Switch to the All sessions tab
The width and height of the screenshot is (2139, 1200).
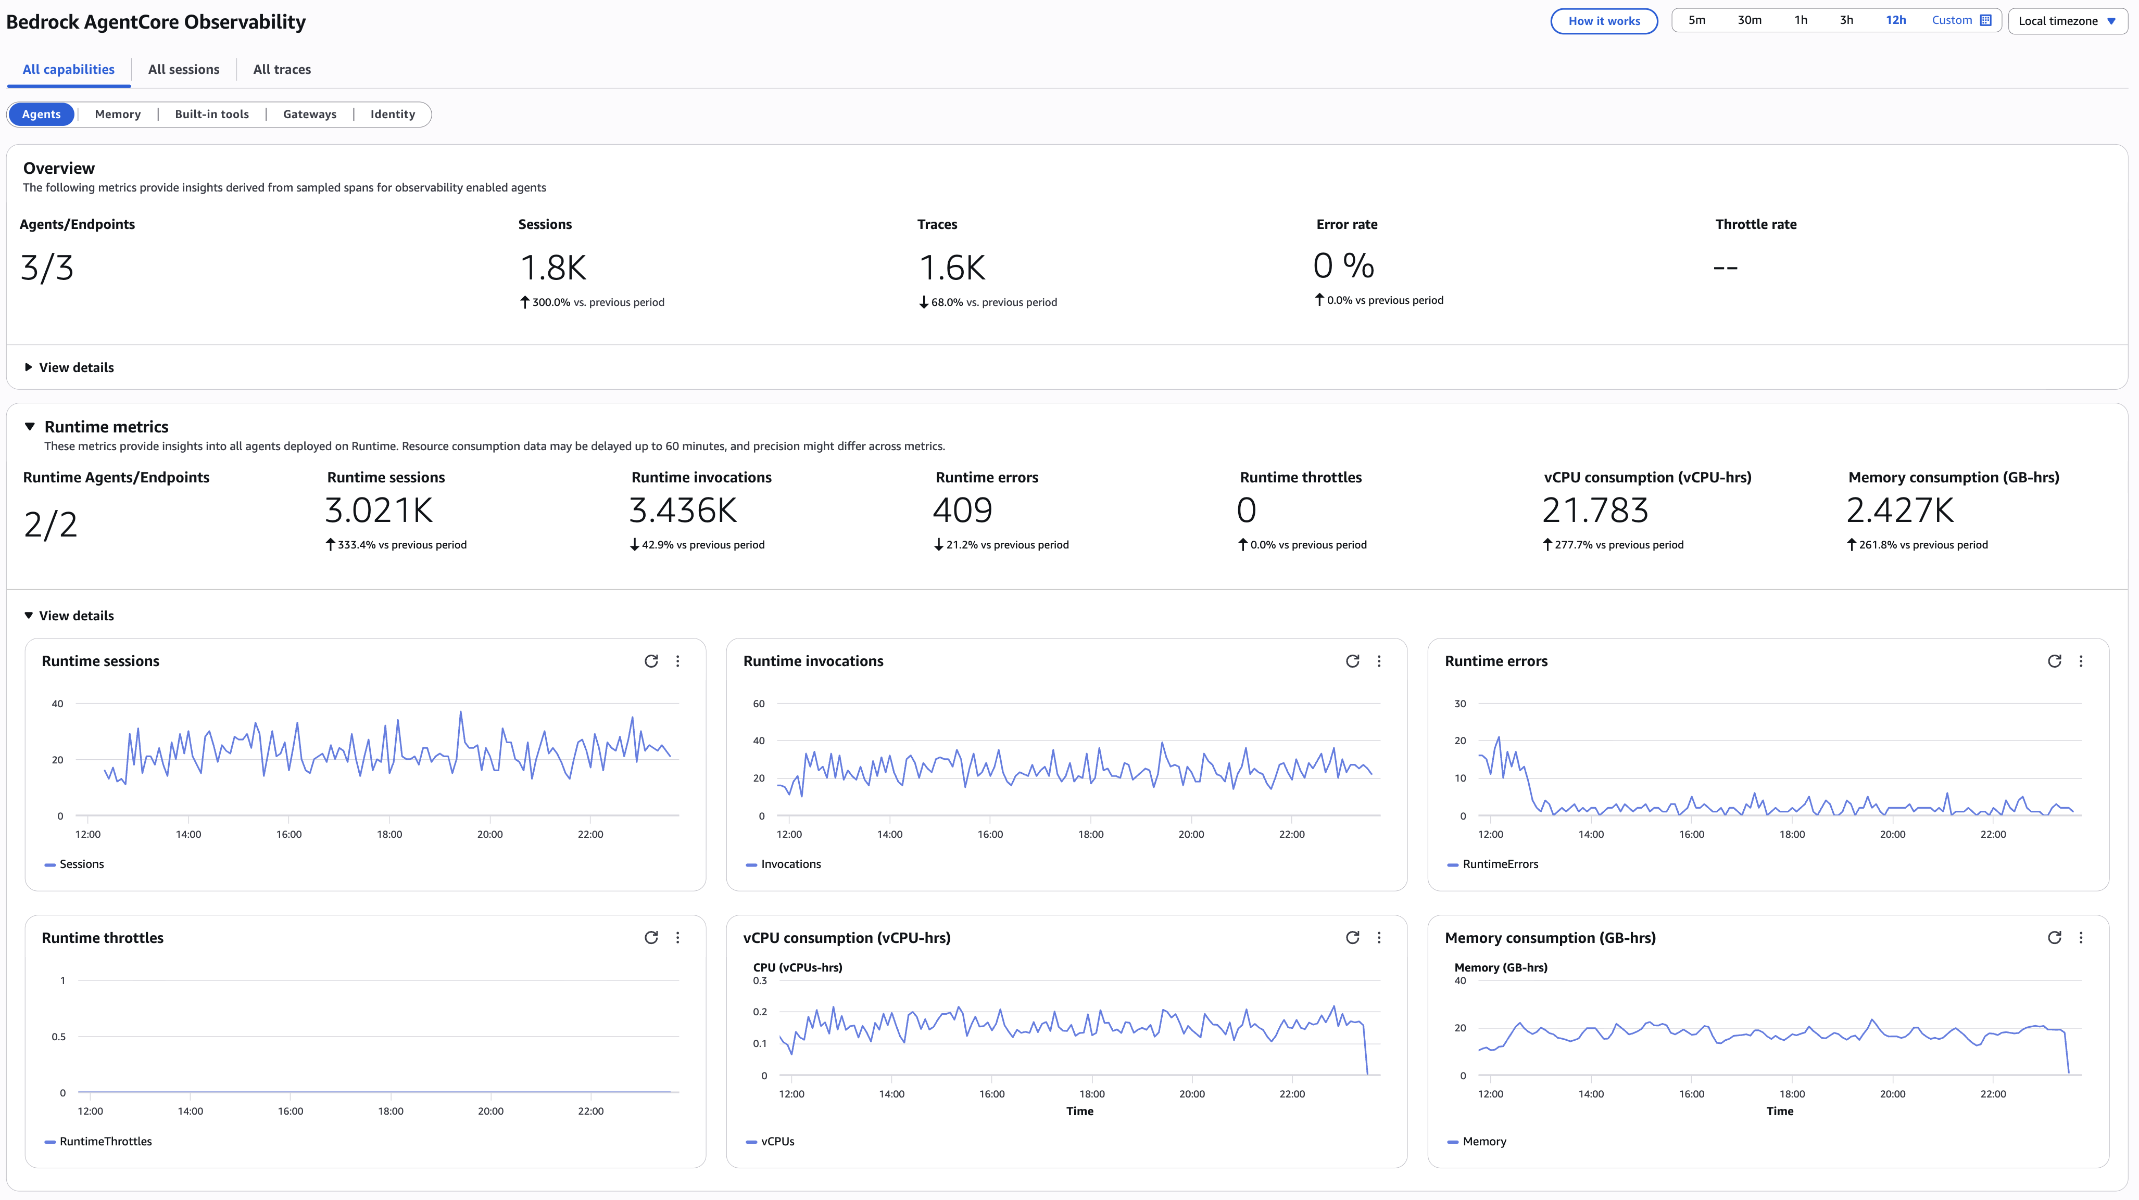[183, 69]
